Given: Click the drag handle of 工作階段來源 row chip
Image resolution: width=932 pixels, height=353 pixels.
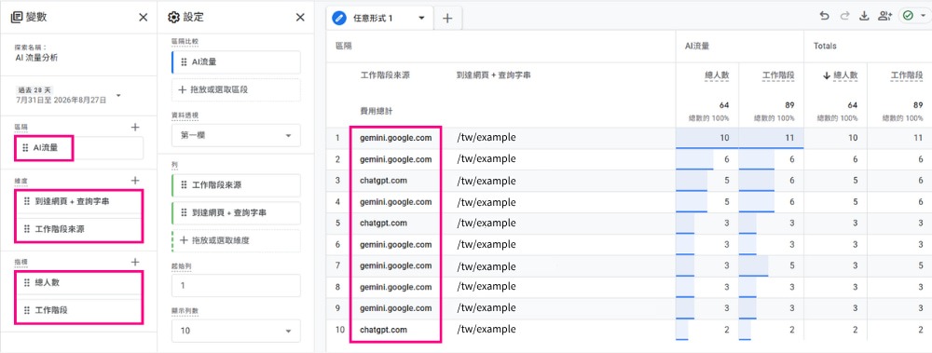Looking at the screenshot, I should [x=184, y=185].
